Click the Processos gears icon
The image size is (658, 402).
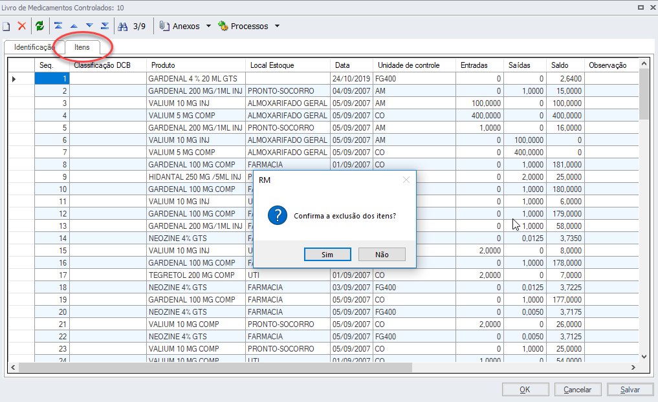pyautogui.click(x=223, y=26)
